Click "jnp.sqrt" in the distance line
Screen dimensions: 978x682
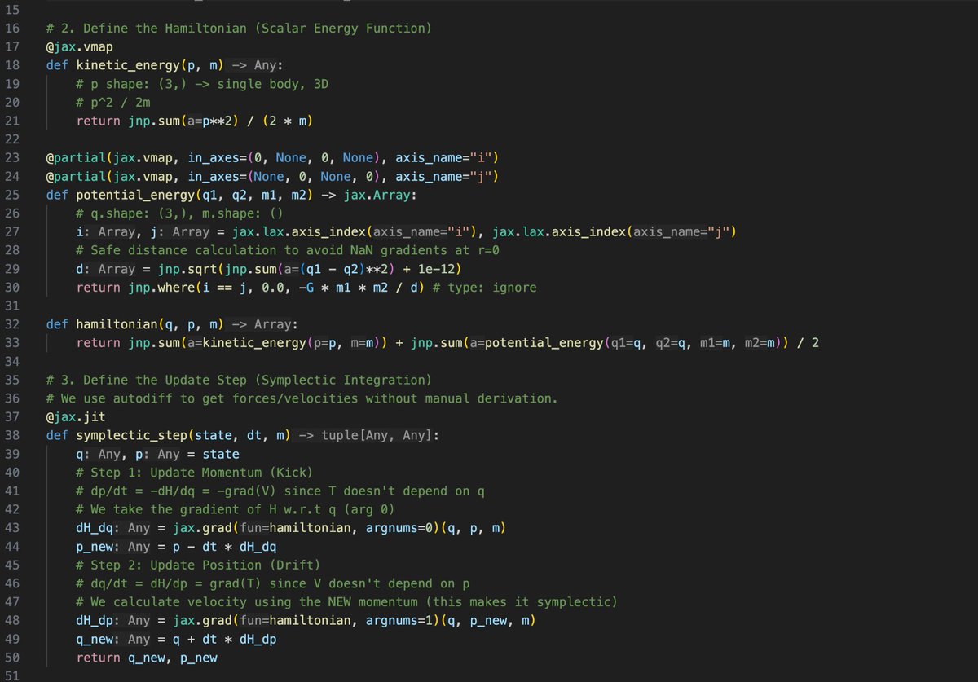click(187, 269)
